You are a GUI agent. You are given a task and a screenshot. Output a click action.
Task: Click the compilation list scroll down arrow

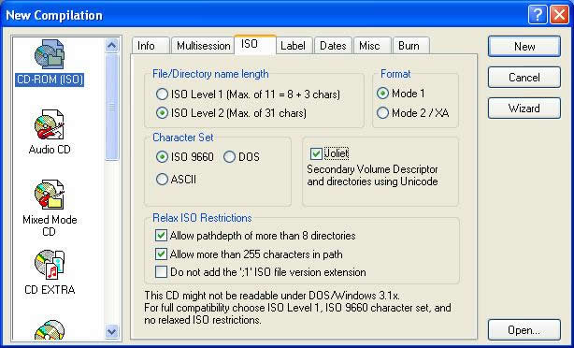pyautogui.click(x=111, y=332)
